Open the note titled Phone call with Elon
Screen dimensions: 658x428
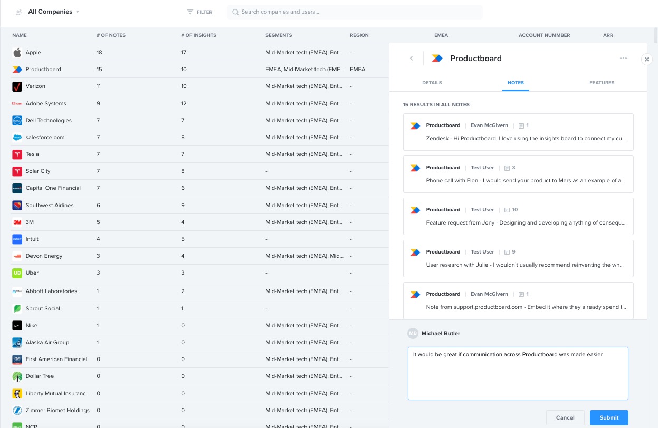518,174
